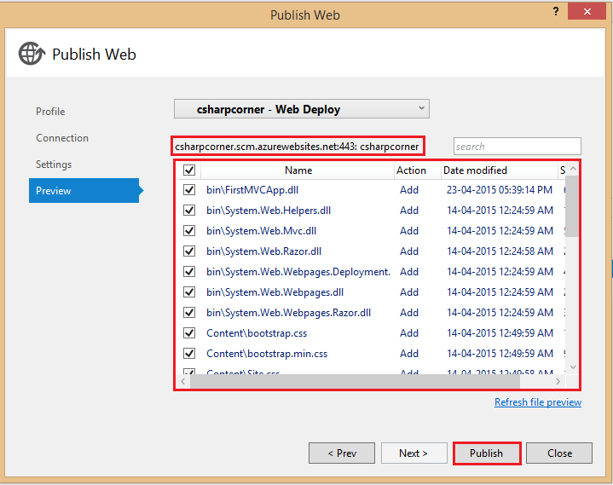Select file Content\bootstrap.css
This screenshot has width=613, height=485.
[257, 333]
